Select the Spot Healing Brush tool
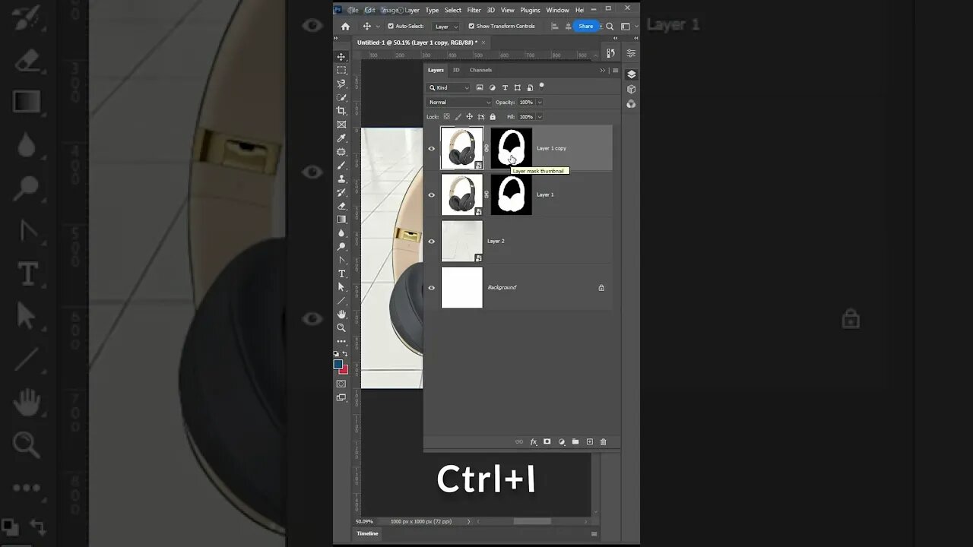Screen dimensions: 973x547 341,152
